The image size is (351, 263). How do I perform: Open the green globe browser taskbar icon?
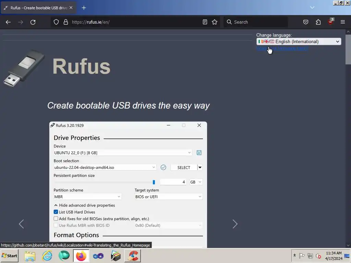click(x=64, y=256)
